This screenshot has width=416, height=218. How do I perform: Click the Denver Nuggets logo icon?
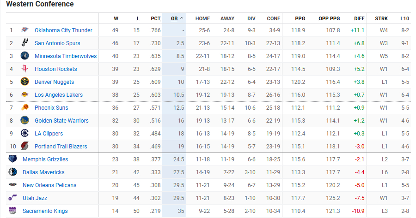24,82
